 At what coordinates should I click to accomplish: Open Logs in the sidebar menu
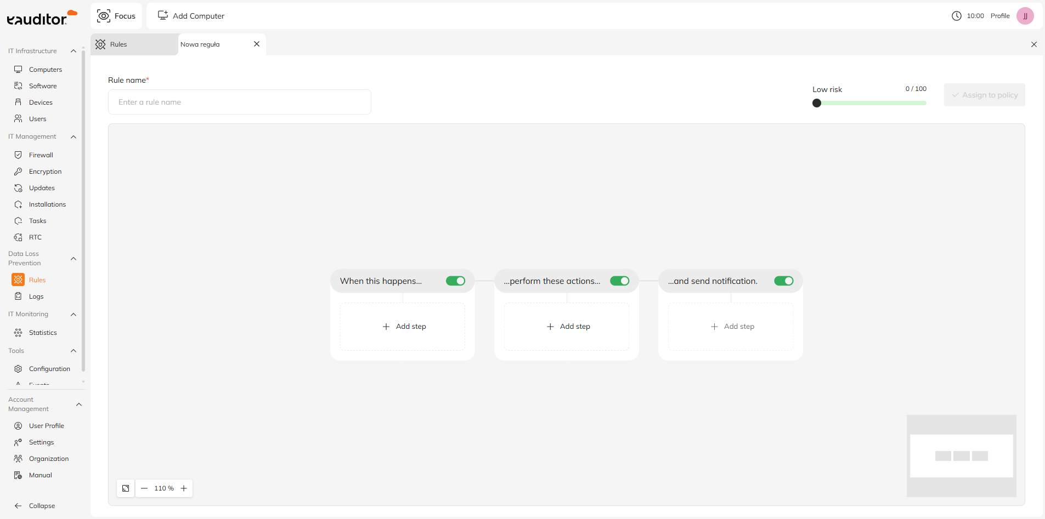(x=36, y=296)
